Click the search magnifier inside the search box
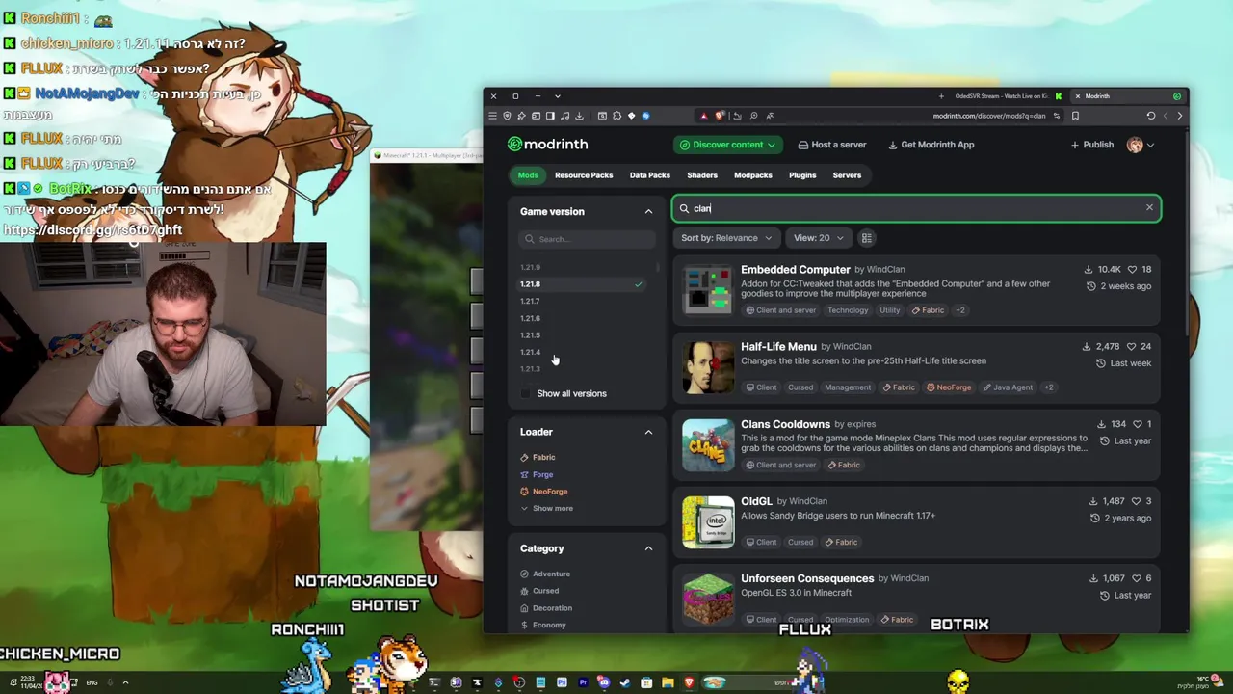Image resolution: width=1233 pixels, height=694 pixels. point(684,208)
